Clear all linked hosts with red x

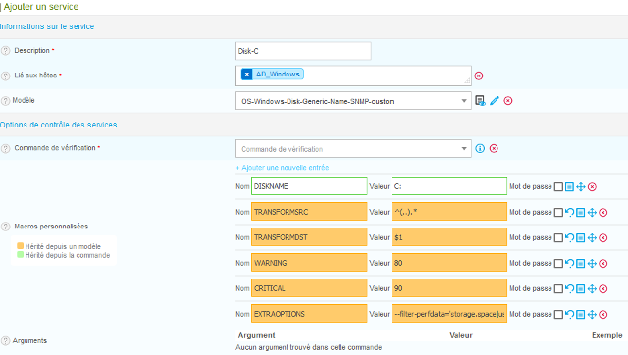tap(479, 76)
